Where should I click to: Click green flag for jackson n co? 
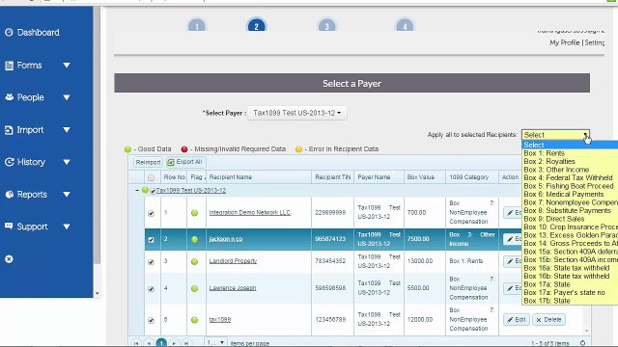pyautogui.click(x=194, y=239)
